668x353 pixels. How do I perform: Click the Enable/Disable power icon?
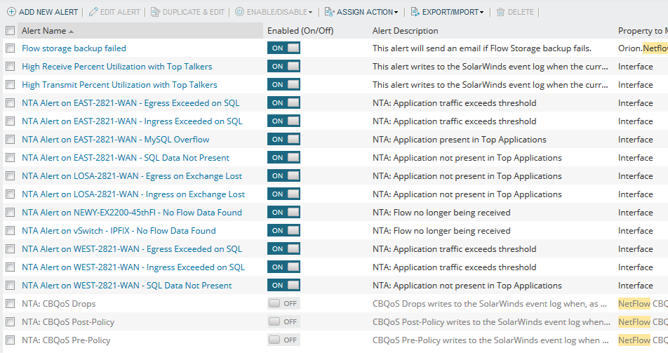239,12
